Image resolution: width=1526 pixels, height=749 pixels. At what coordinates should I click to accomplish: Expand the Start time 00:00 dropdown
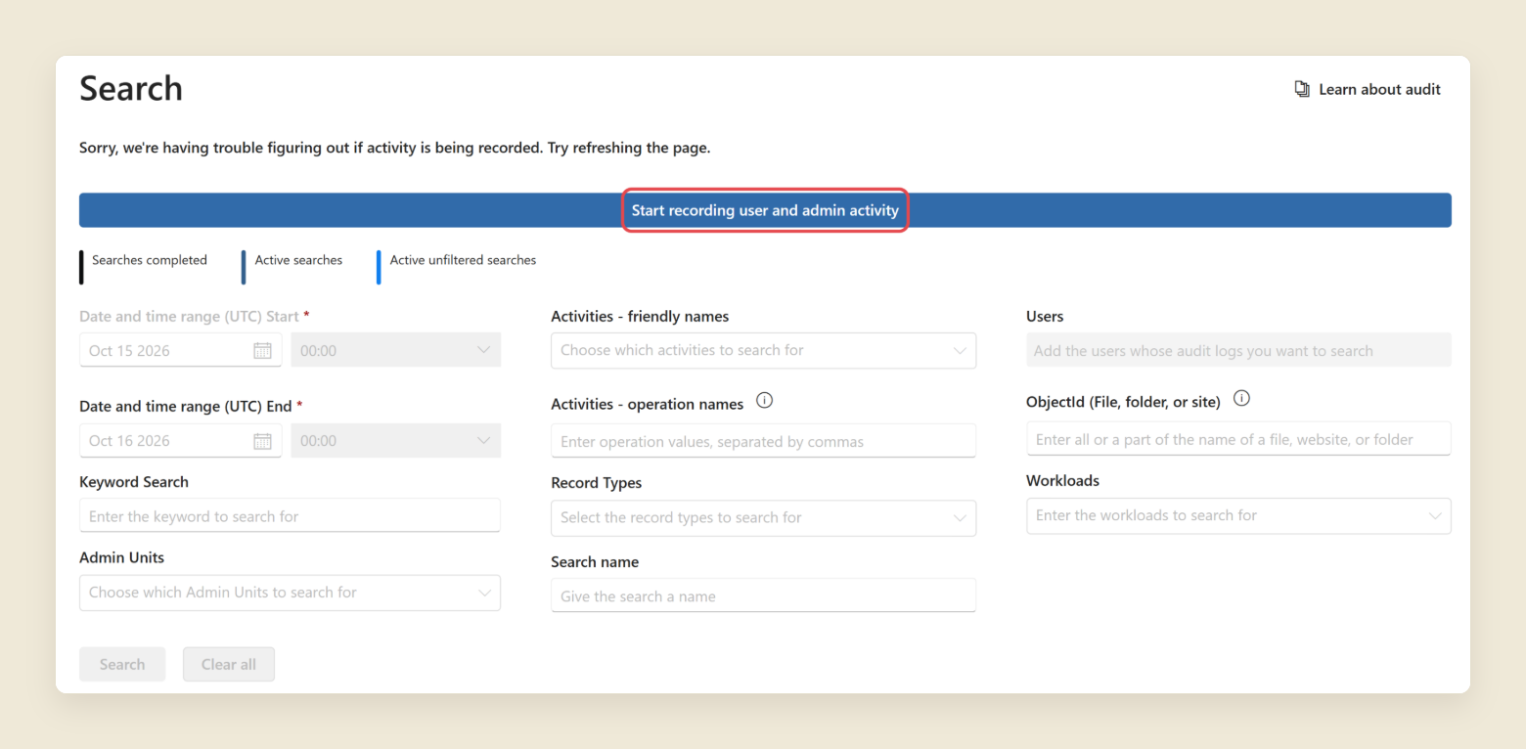tap(396, 350)
